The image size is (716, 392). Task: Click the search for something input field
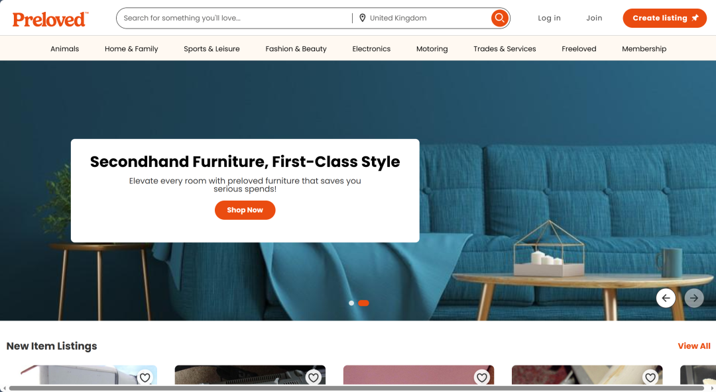point(233,19)
